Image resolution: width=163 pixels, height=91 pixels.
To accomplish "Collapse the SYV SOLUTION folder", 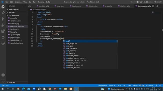I will tap(17, 15).
